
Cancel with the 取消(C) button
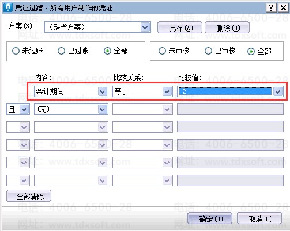tap(259, 218)
